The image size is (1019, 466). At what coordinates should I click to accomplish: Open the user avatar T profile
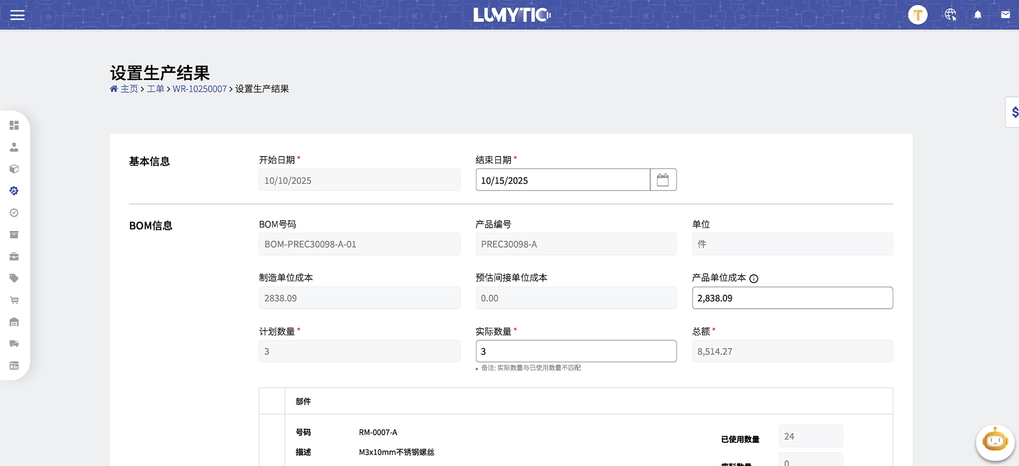(918, 15)
